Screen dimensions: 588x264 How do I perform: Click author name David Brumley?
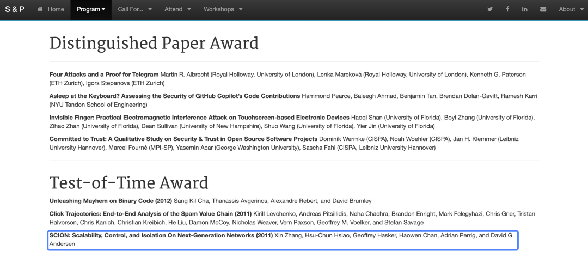coord(351,201)
